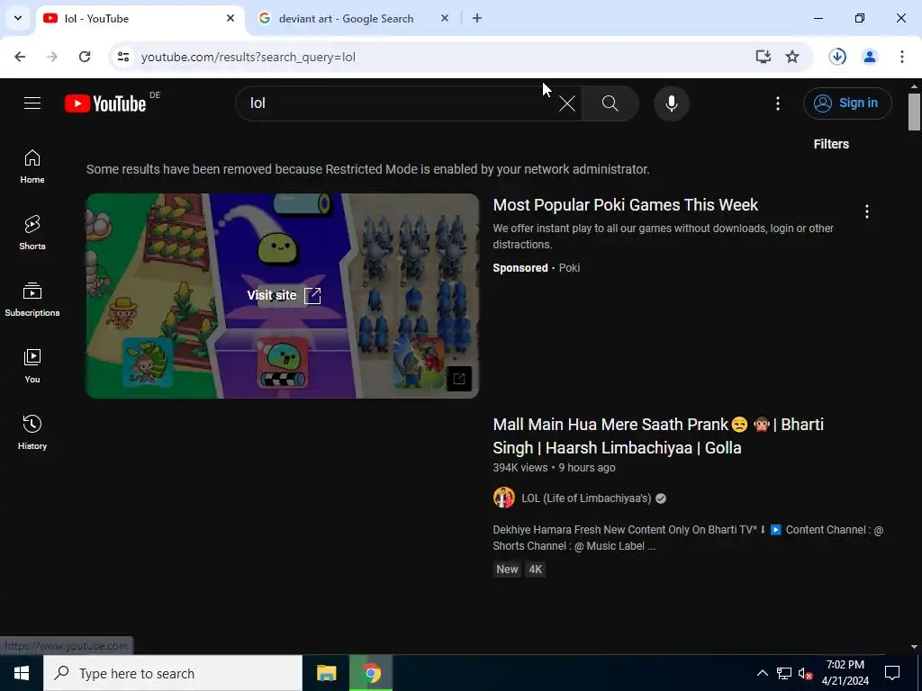This screenshot has width=922, height=691.
Task: Click the Sign in button
Action: (846, 103)
